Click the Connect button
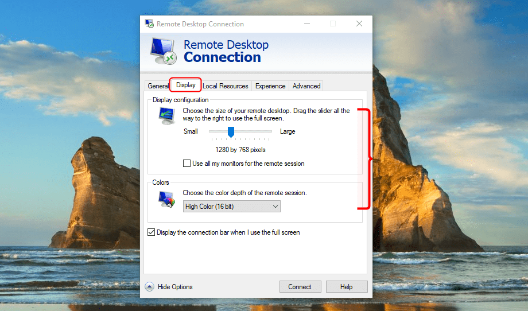The height and width of the screenshot is (311, 528). pyautogui.click(x=300, y=287)
